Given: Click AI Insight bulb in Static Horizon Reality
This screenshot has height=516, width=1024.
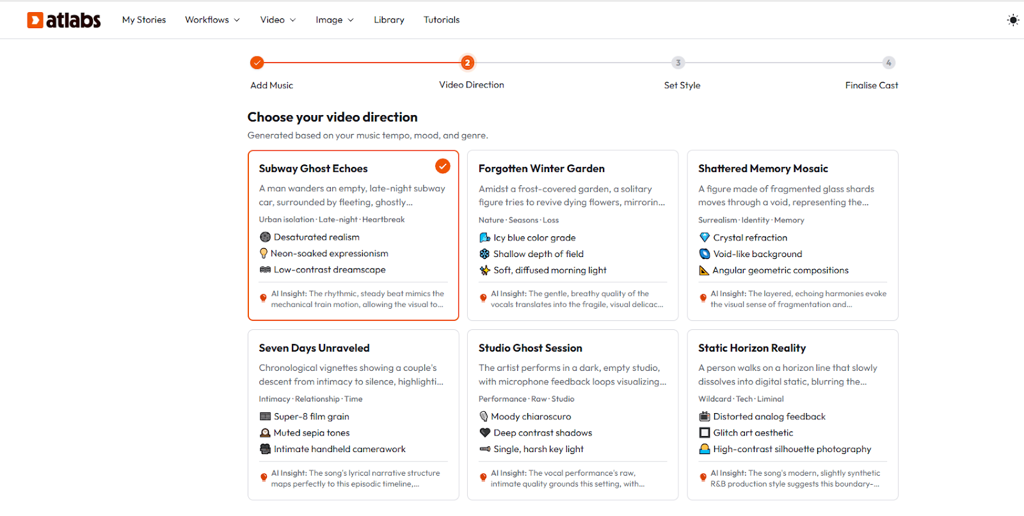Looking at the screenshot, I should click(703, 478).
